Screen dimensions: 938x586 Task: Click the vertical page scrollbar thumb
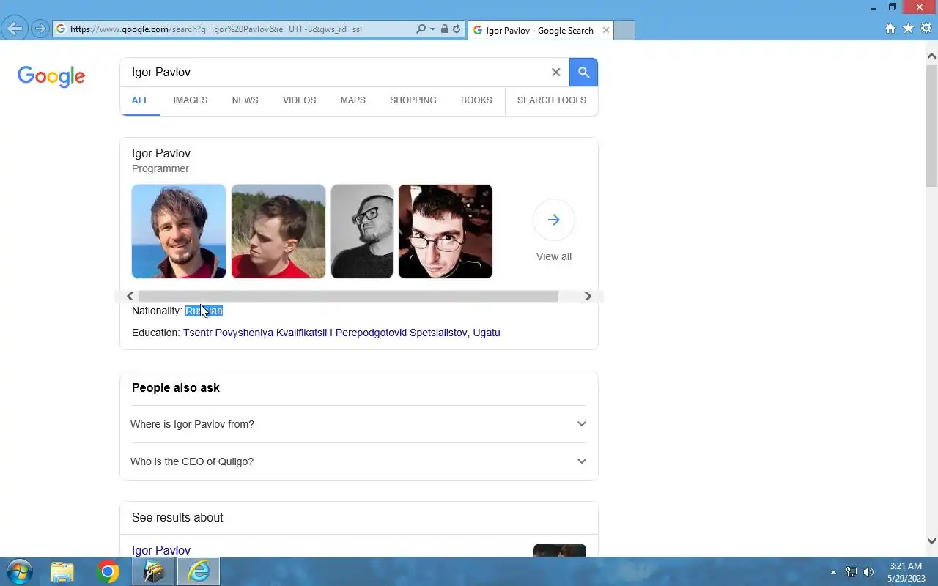coord(931,125)
